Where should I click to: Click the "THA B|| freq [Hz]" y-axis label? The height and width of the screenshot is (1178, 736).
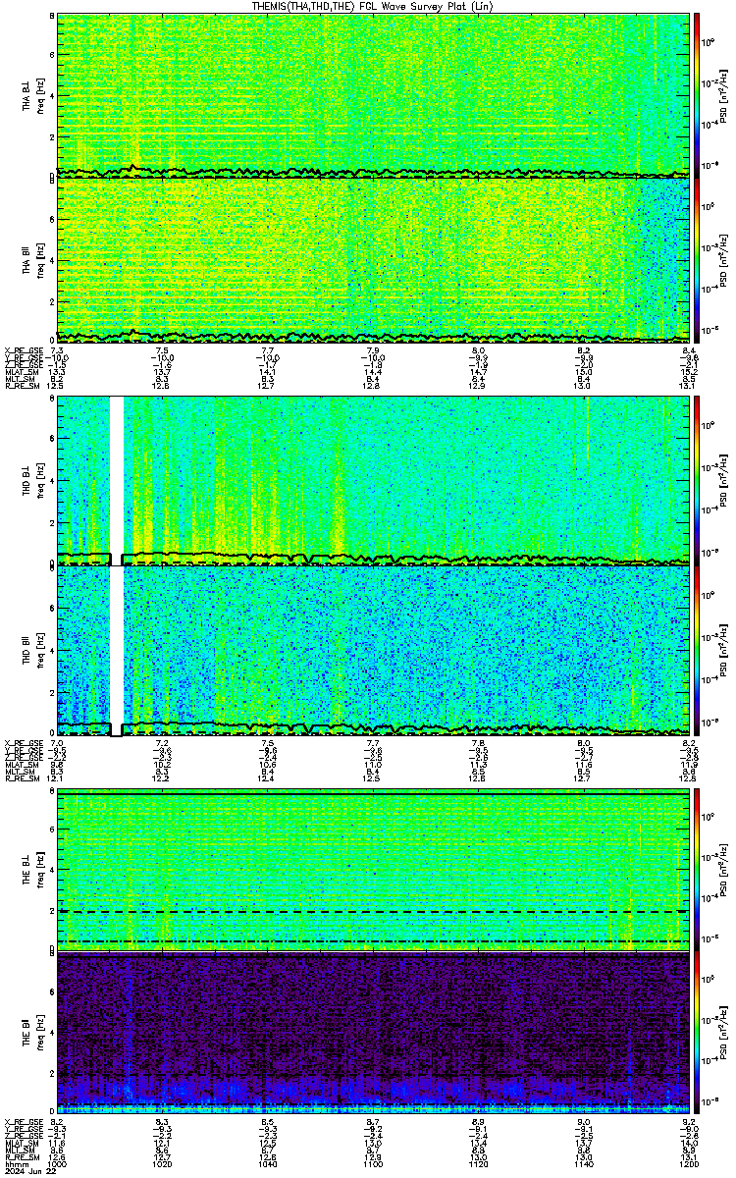(x=32, y=260)
